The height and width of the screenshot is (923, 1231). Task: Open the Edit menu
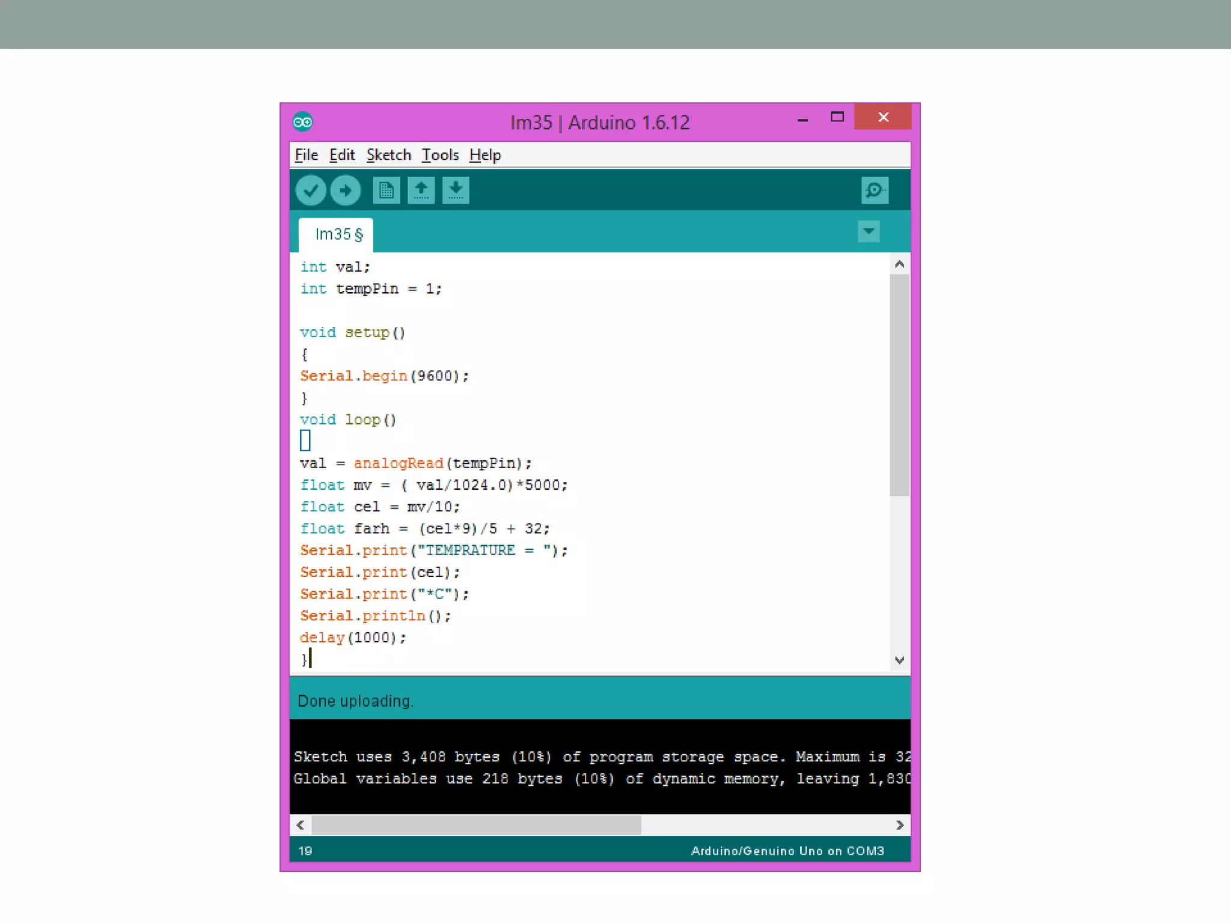[342, 155]
